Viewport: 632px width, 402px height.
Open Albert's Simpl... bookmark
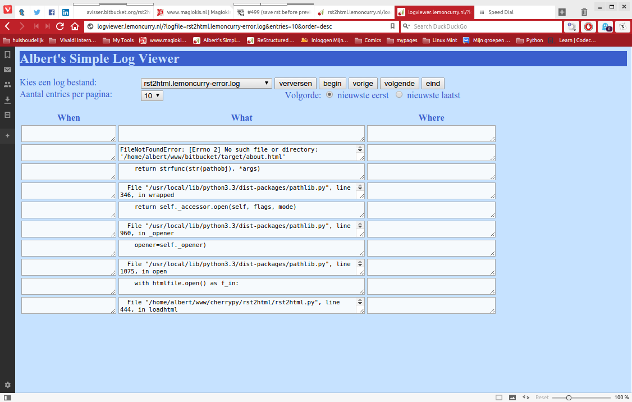pyautogui.click(x=217, y=40)
